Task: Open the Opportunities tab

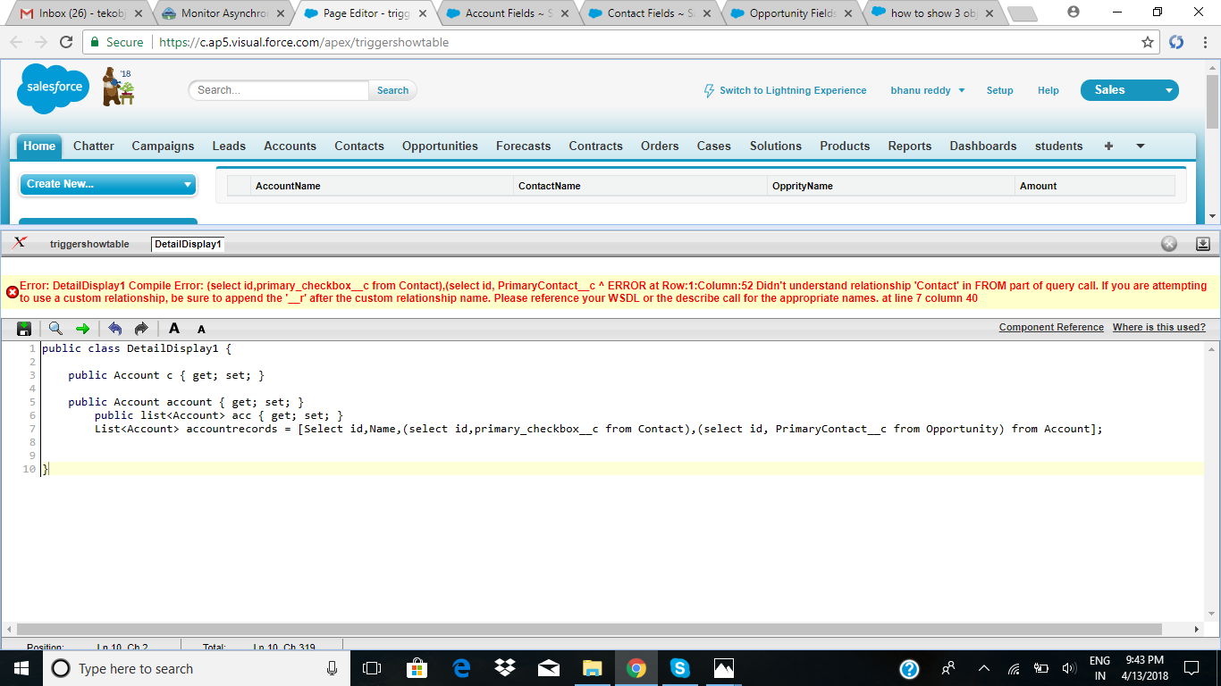Action: [440, 146]
